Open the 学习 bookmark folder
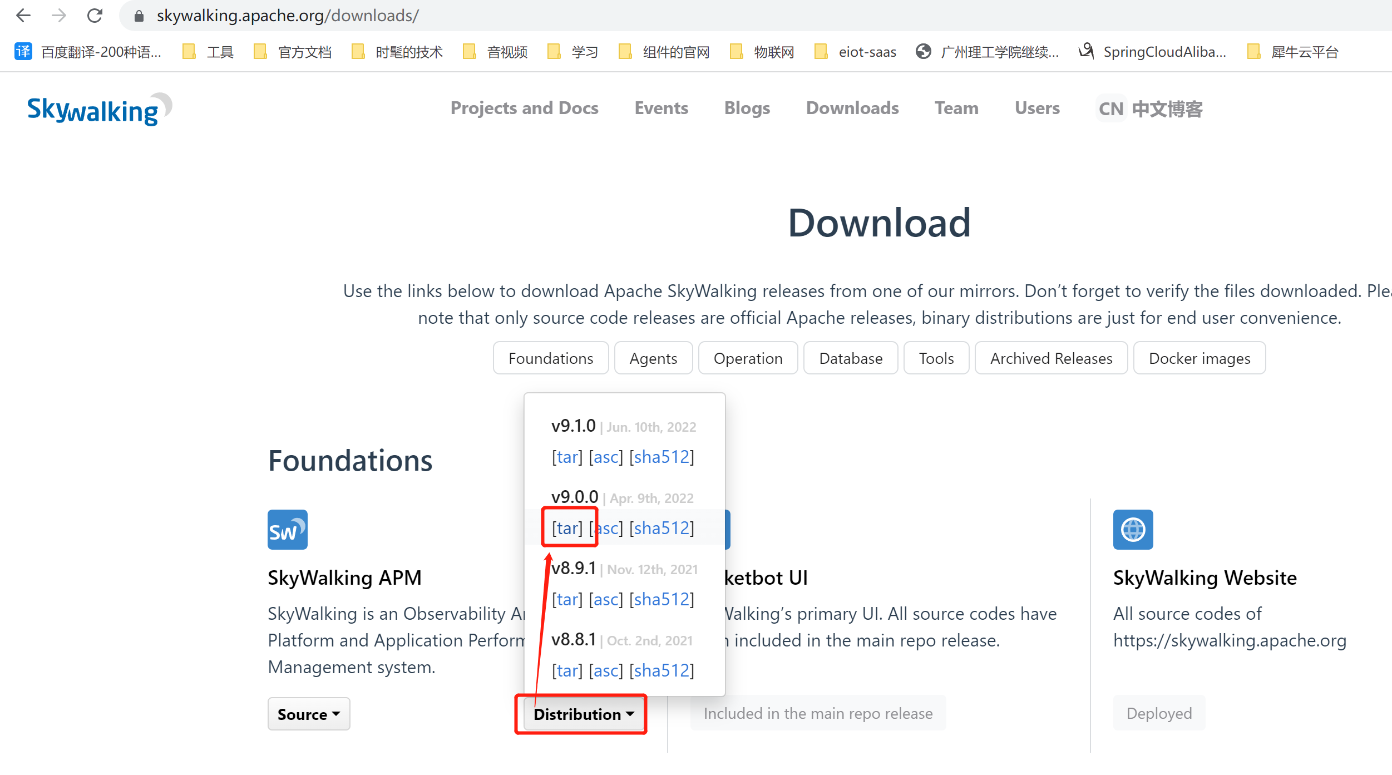Screen dimensions: 1392x775 [x=572, y=52]
